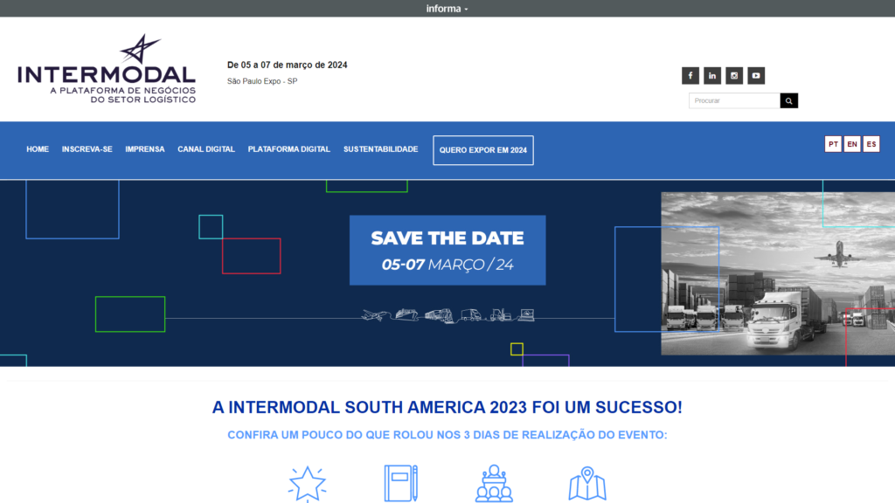
Task: Open the IMPRENSA menu item
Action: click(x=145, y=149)
